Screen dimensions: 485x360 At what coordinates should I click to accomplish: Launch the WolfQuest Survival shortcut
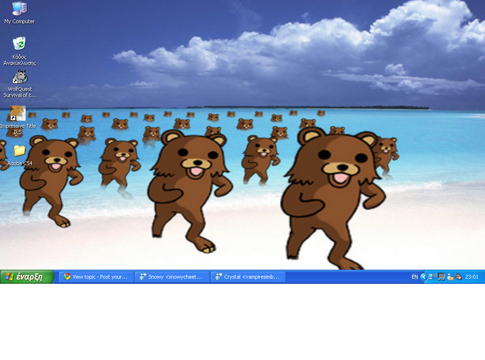19,77
